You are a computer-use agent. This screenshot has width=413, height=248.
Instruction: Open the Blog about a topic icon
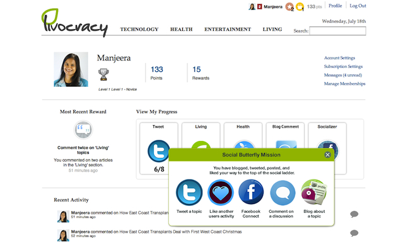click(314, 192)
